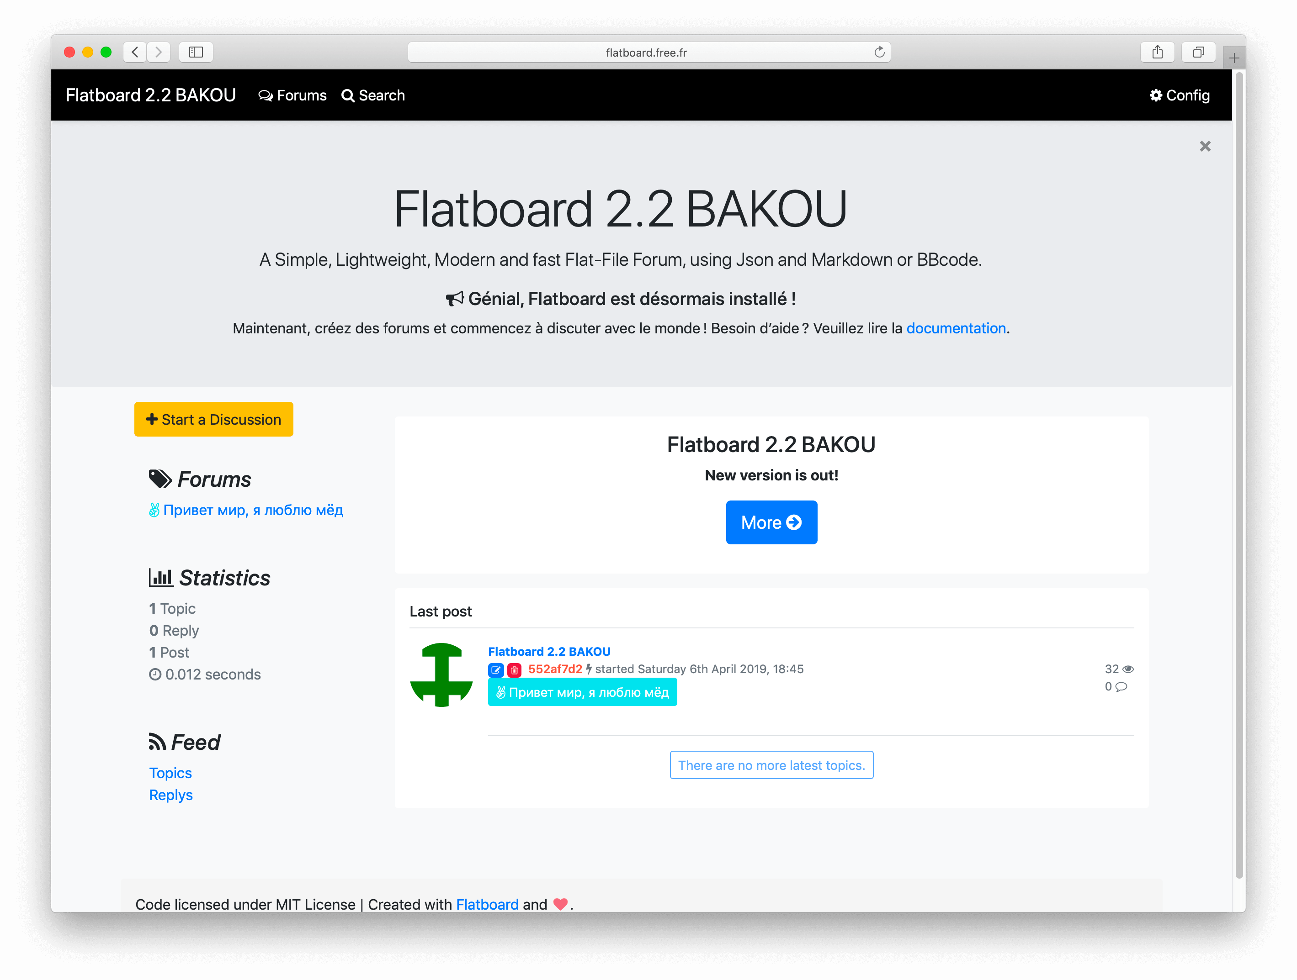
Task: Open a new tab with plus button
Action: click(1233, 58)
